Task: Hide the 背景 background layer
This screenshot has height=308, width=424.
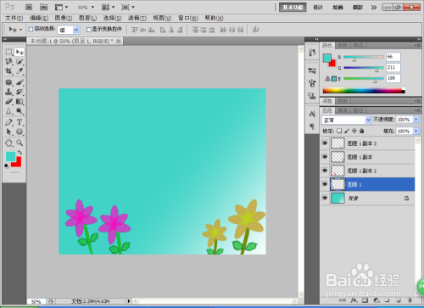Action: (x=325, y=198)
